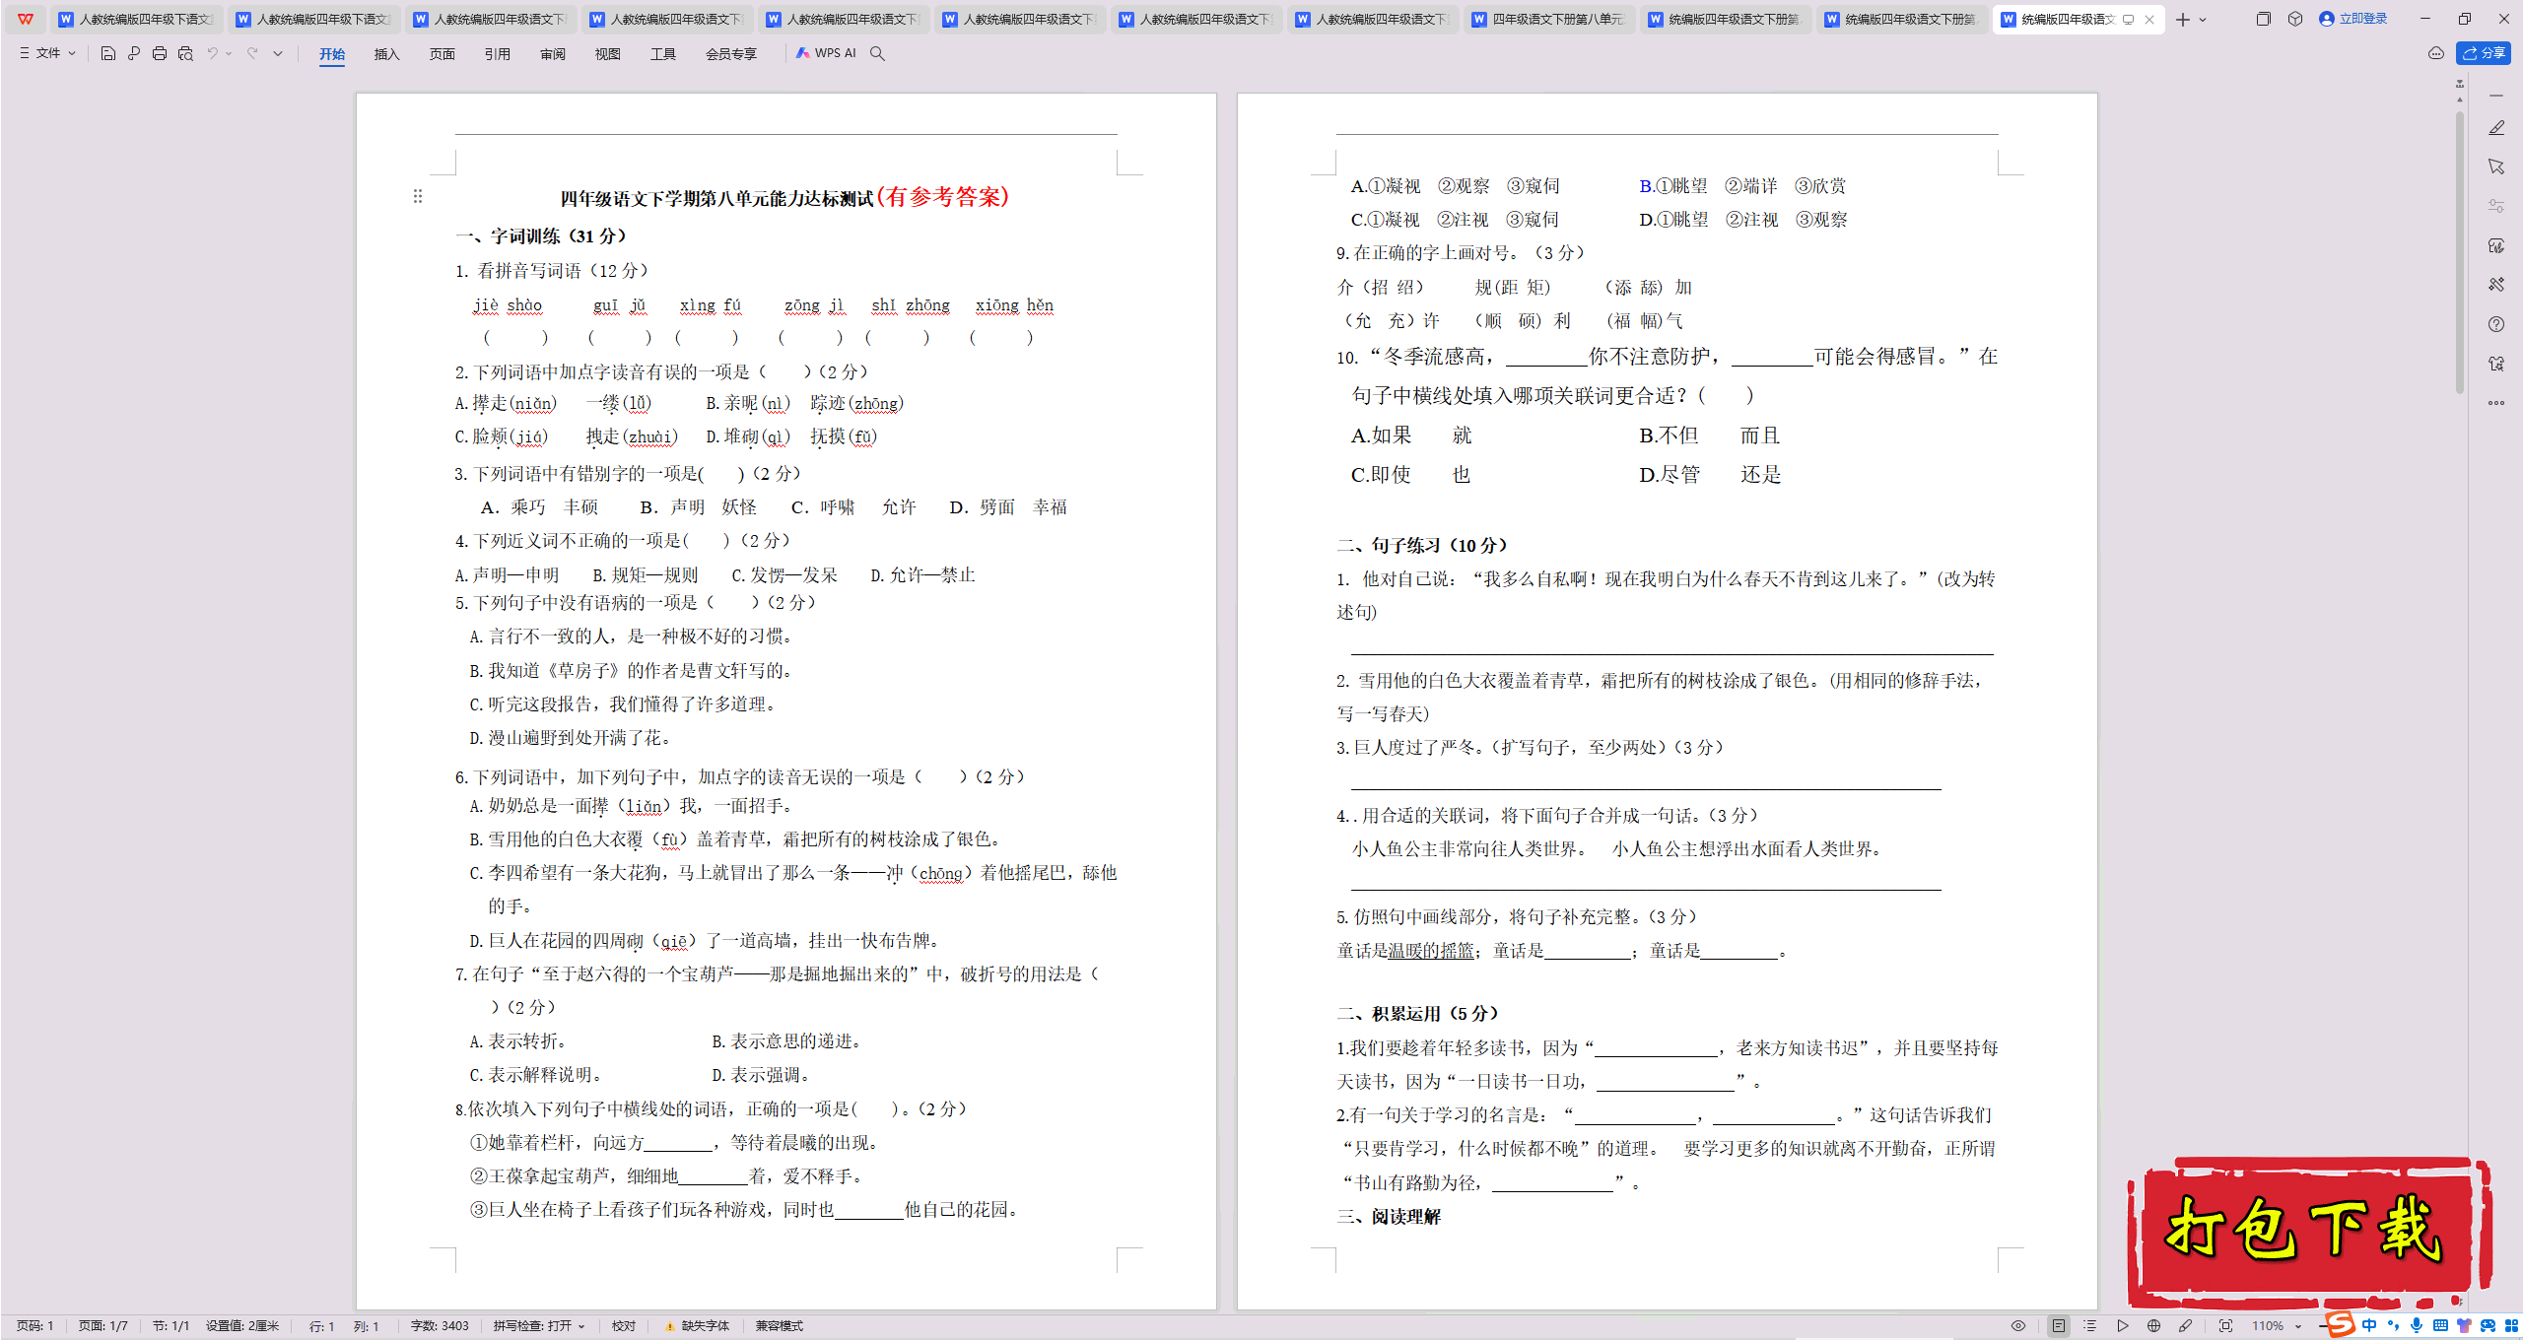Click the 立即登录 login link
Screen dimensions: 2523x1340
click(2353, 19)
